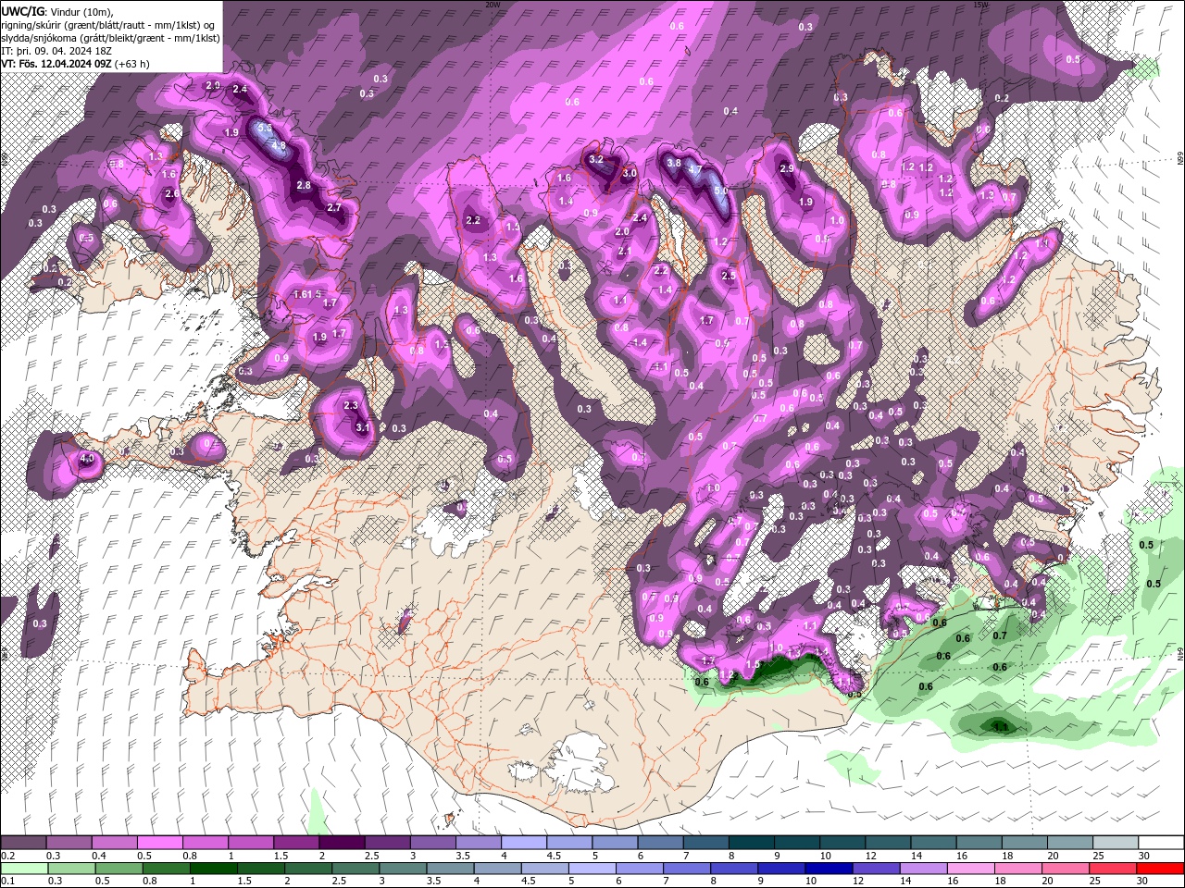Image resolution: width=1185 pixels, height=888 pixels.
Task: Select the dull mauve swatch labeled 0.2 on snow scale
Action: coord(22,843)
